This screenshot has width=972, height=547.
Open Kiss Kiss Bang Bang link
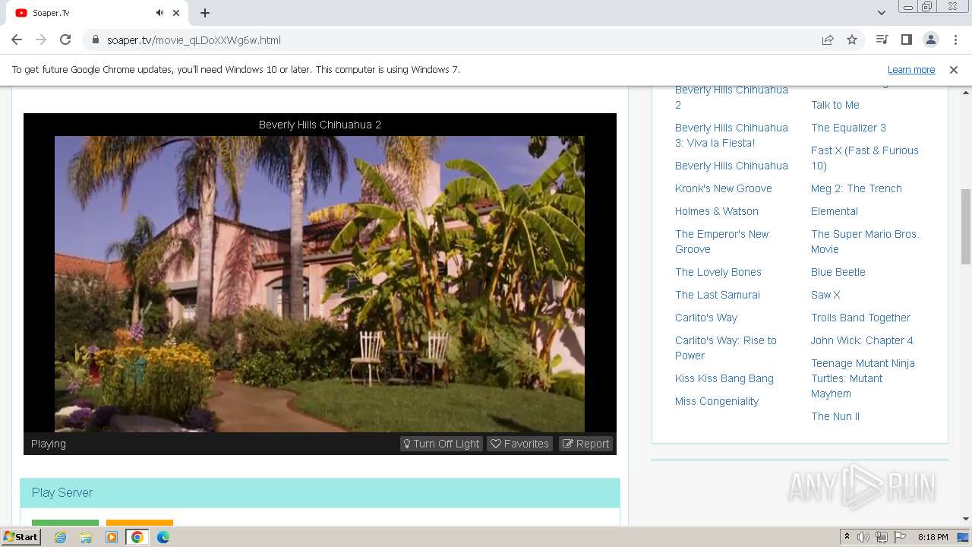pyautogui.click(x=724, y=378)
